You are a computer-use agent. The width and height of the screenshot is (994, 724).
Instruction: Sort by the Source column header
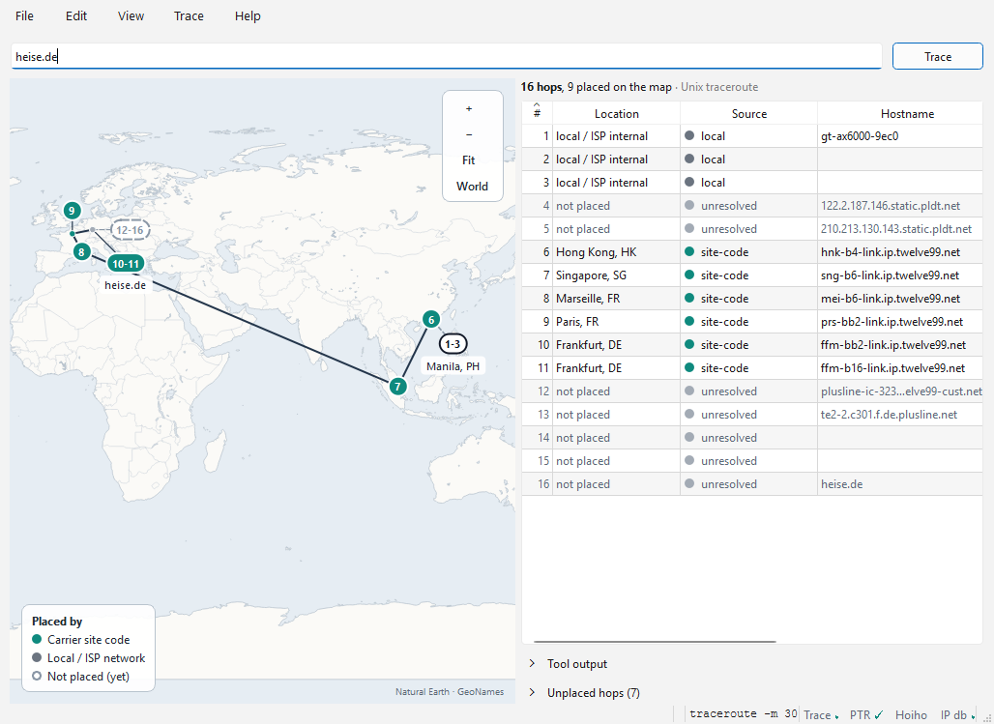tap(748, 113)
